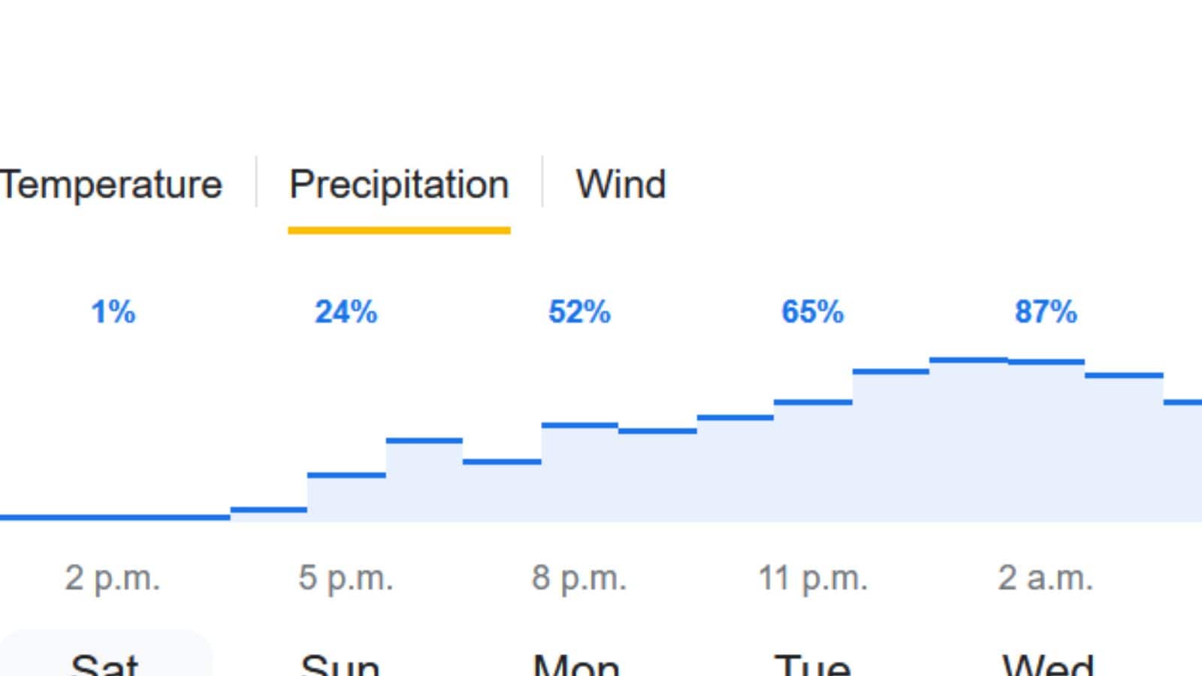Open the Wind tab
The width and height of the screenshot is (1202, 676).
(x=621, y=185)
